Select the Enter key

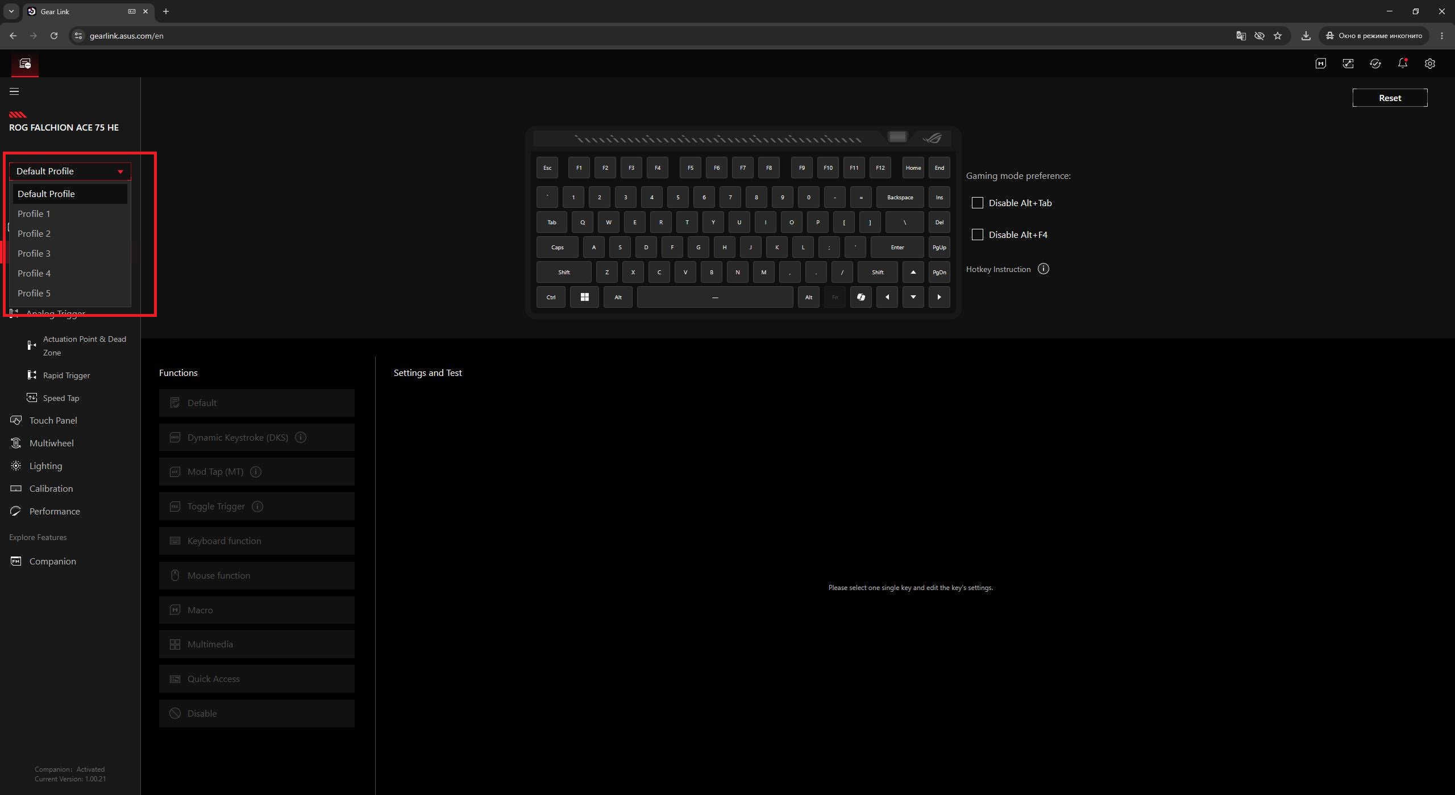pyautogui.click(x=897, y=248)
